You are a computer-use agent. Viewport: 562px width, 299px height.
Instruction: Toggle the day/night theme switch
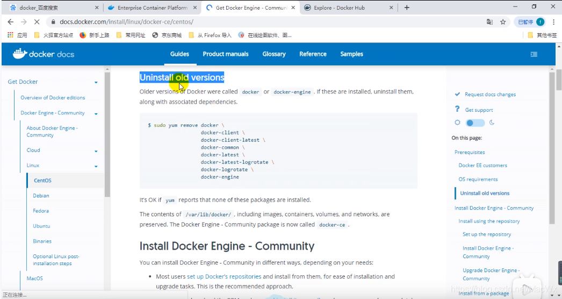(475, 123)
